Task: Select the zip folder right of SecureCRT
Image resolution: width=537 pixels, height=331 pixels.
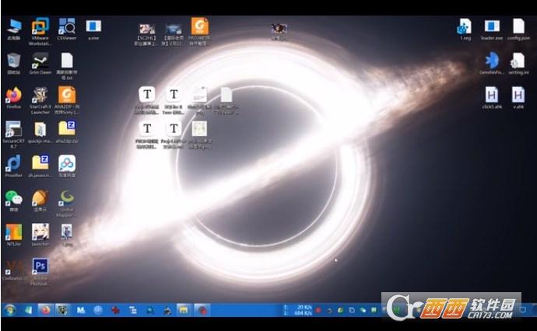Action: 67,132
